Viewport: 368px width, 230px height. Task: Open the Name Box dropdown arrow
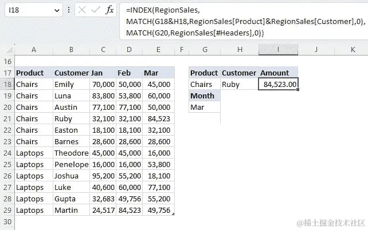click(57, 10)
